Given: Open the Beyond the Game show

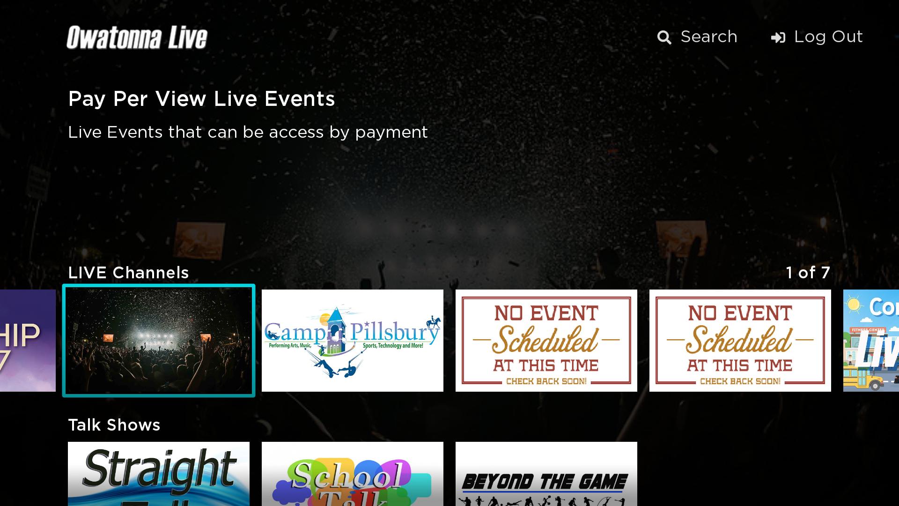Looking at the screenshot, I should [546, 474].
